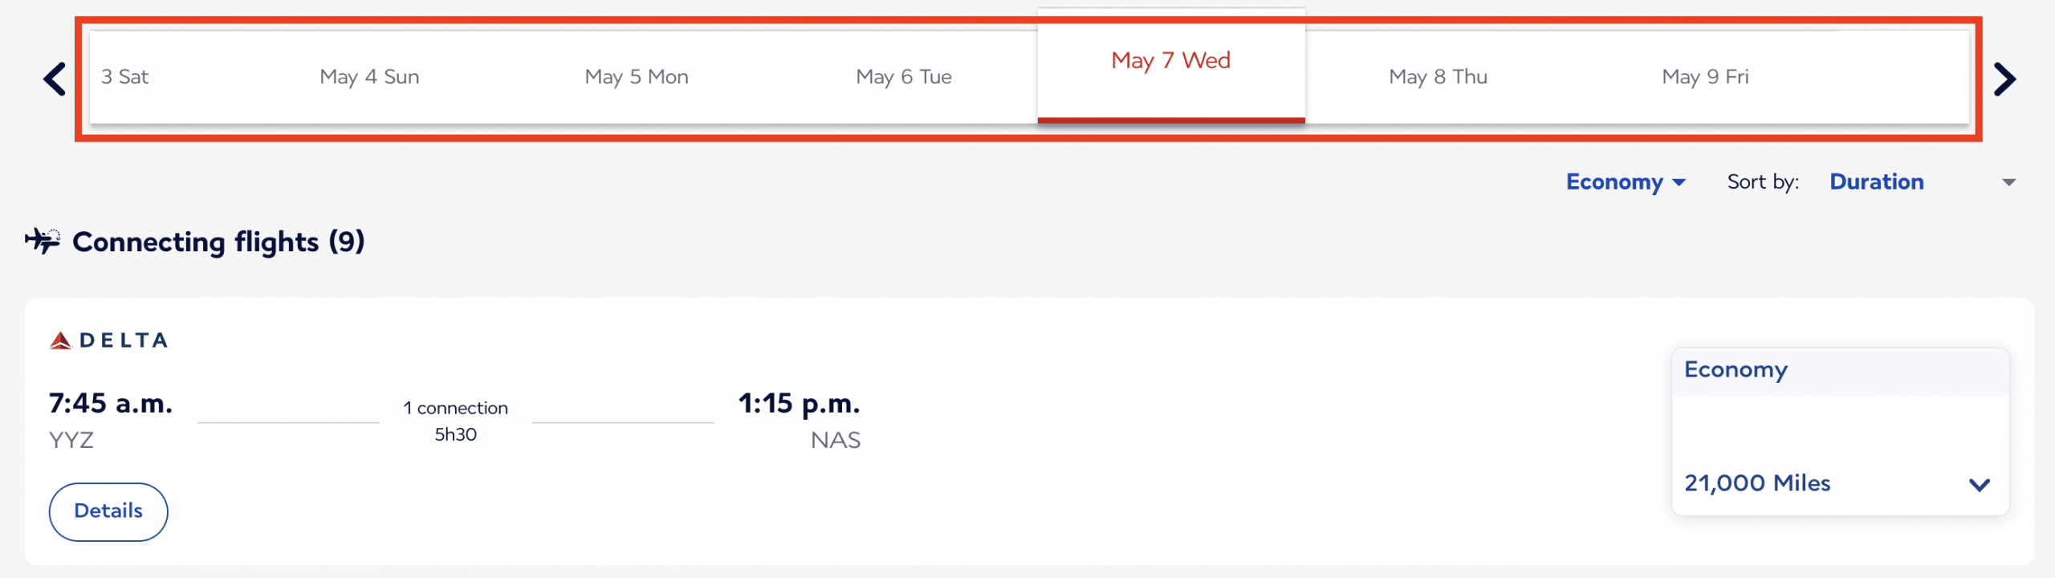Click the connecting flights airplane icon
This screenshot has height=578, width=2055.
click(43, 241)
